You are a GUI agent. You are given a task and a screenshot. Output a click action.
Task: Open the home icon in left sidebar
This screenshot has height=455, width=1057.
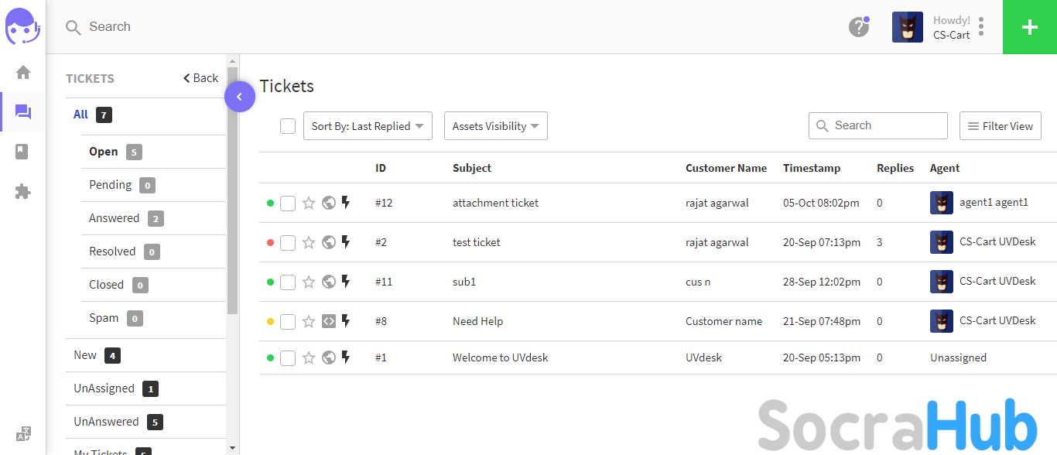(x=23, y=73)
